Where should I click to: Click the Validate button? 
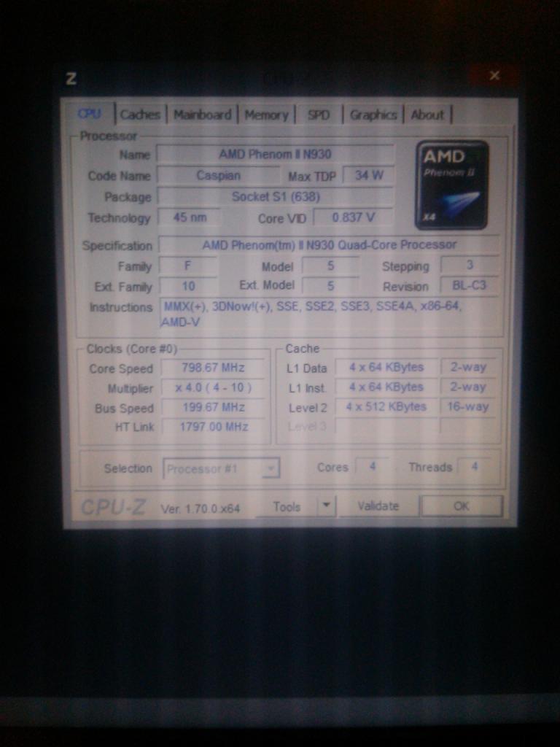click(378, 506)
